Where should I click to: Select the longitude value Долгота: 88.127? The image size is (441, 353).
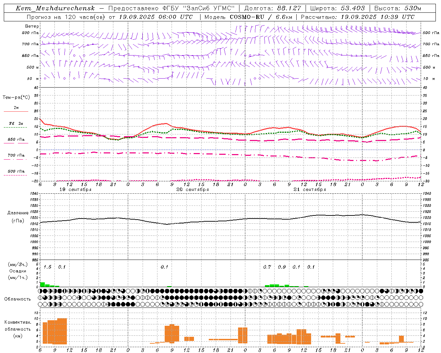[x=273, y=8]
